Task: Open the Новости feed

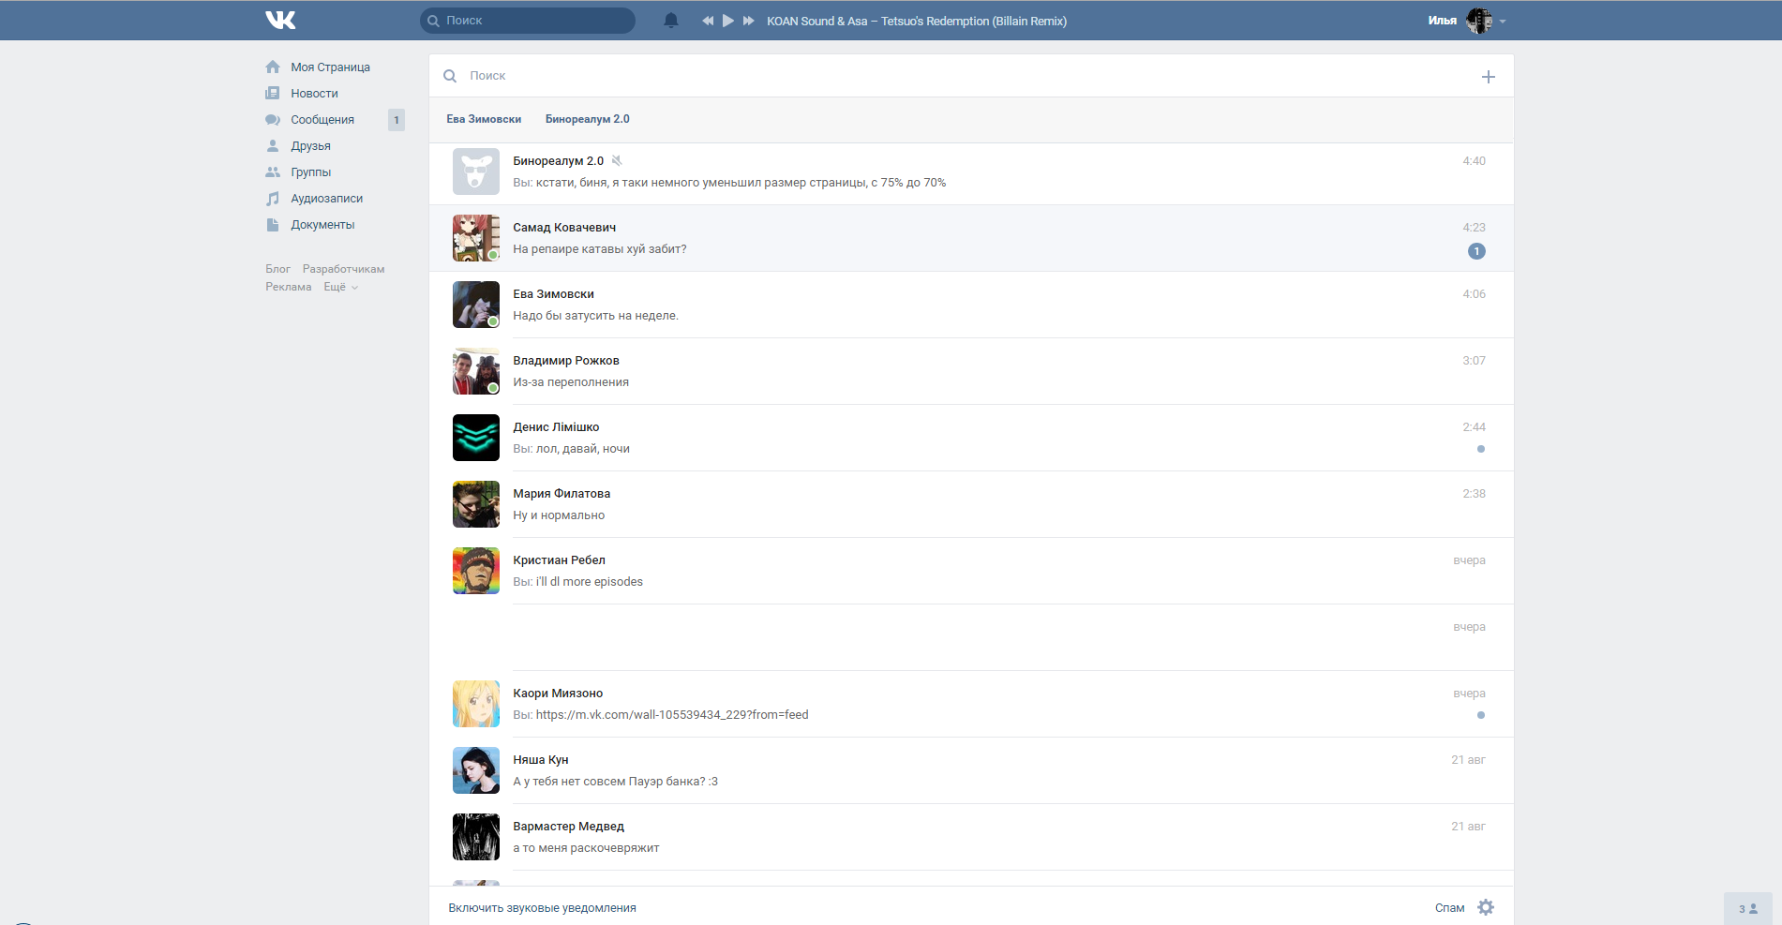Action: (314, 94)
